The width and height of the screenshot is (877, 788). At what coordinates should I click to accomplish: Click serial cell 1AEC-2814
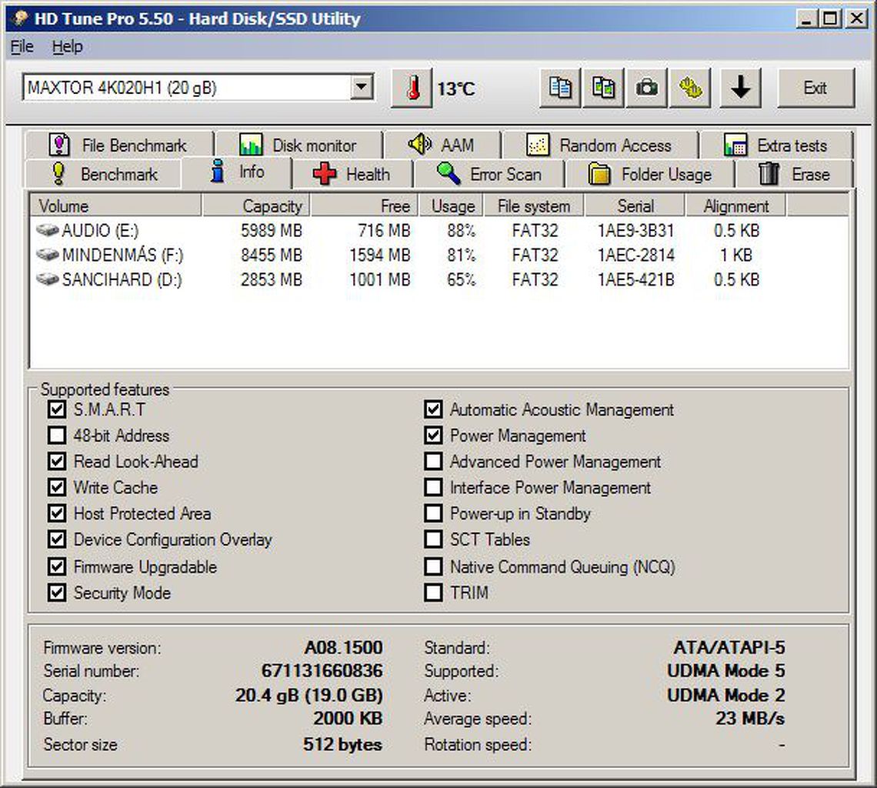pyautogui.click(x=636, y=255)
